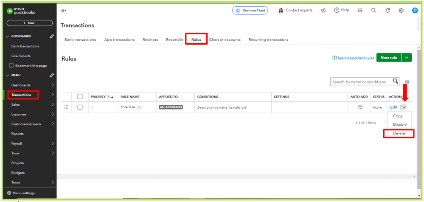The height and width of the screenshot is (202, 424).
Task: Open the Help question mark icon
Action: point(337,10)
